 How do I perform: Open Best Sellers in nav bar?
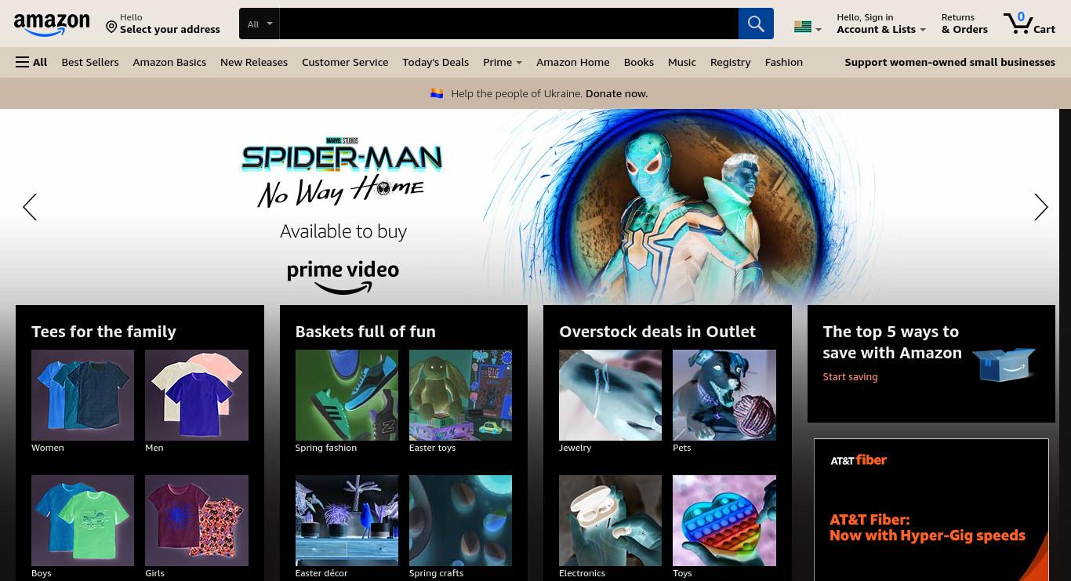coord(90,62)
